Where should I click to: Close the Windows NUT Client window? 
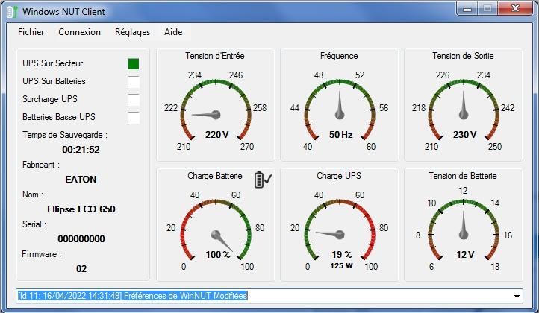515,9
